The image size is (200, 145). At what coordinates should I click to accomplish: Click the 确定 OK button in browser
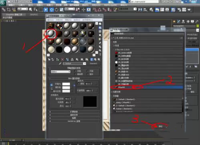coord(161,126)
